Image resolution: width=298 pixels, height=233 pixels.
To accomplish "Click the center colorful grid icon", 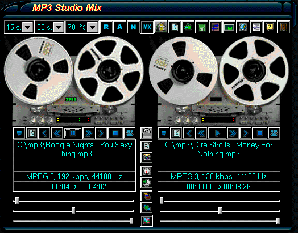I will click(147, 221).
